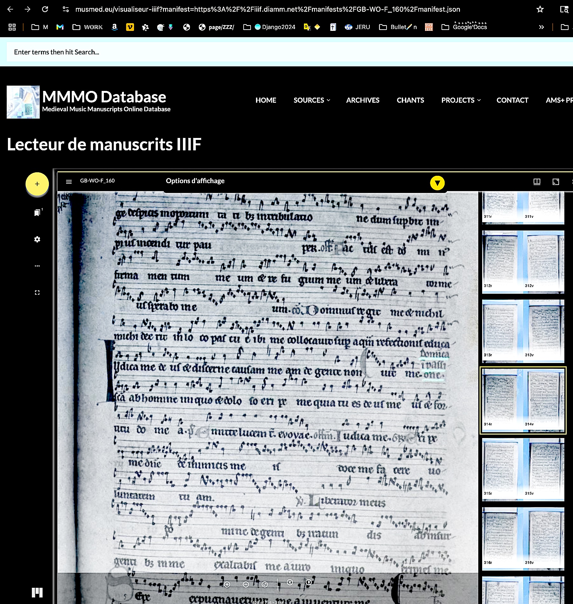This screenshot has width=573, height=604.
Task: Open the Gmail M bookmark icon
Action: [x=60, y=27]
